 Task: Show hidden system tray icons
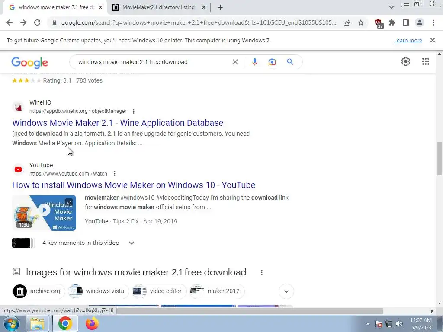[x=368, y=324]
